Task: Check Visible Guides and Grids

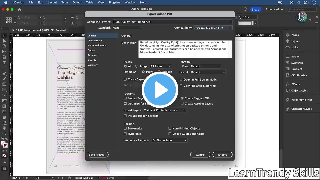Action: pos(170,134)
